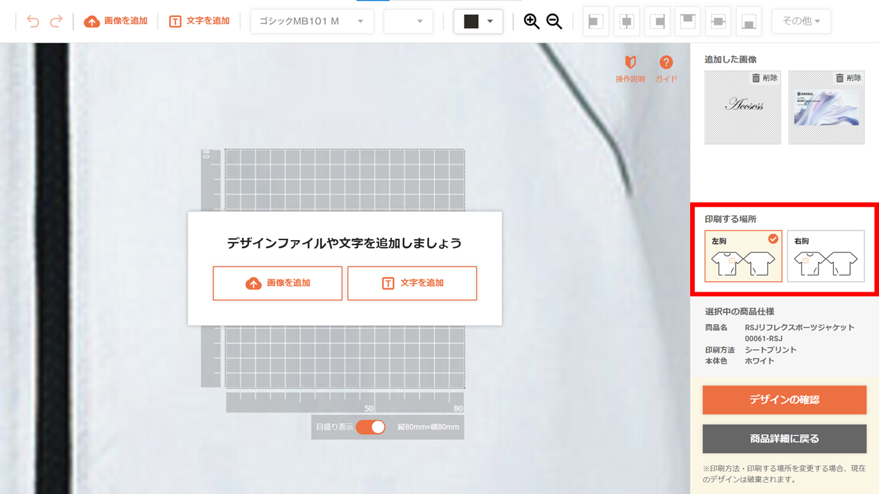
Task: Select the RAKSUL card image thumbnail
Action: point(827,108)
